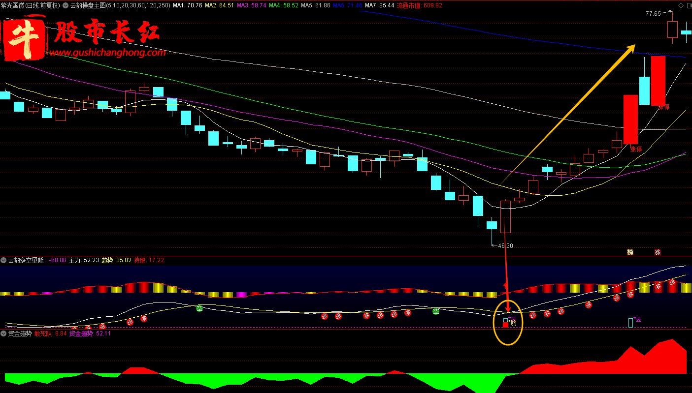The width and height of the screenshot is (692, 393).
Task: Click the 涨 marker icon
Action: click(x=658, y=252)
